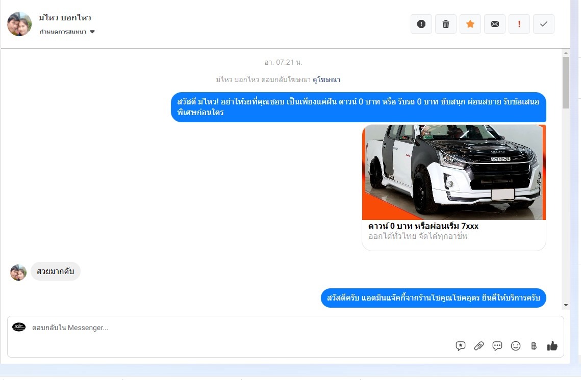Click the red exclamation priority icon
Screen dimensions: 581x380
(519, 24)
